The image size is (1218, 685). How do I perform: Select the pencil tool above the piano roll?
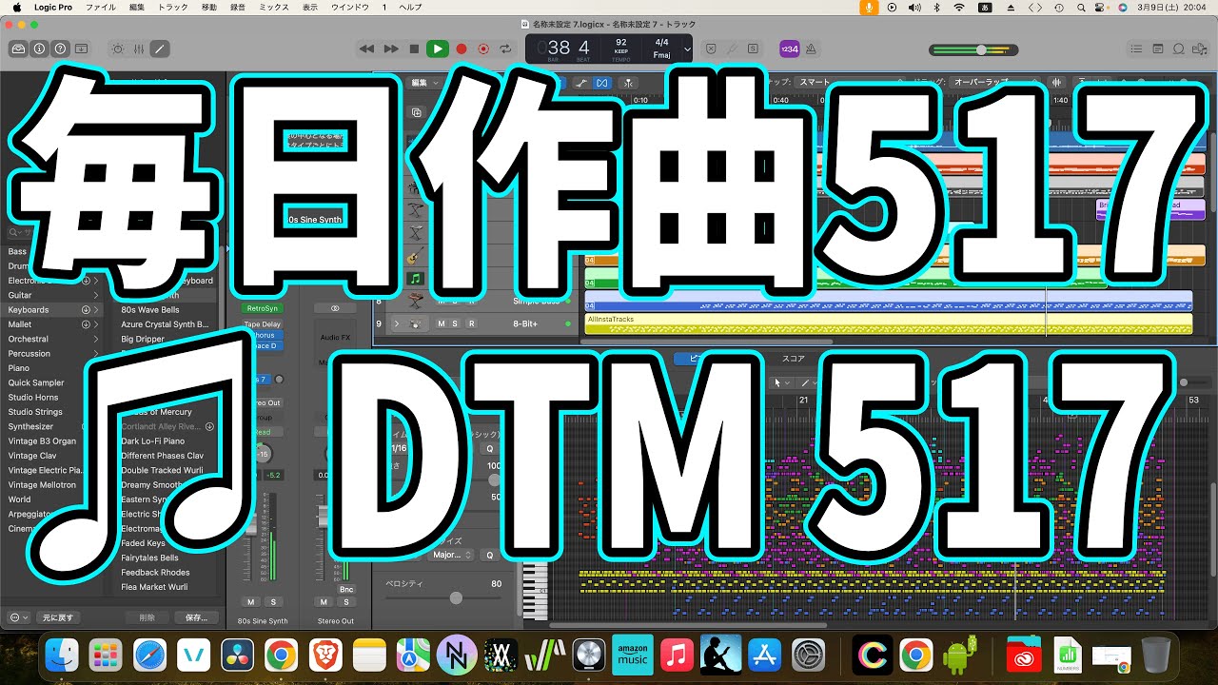(804, 382)
